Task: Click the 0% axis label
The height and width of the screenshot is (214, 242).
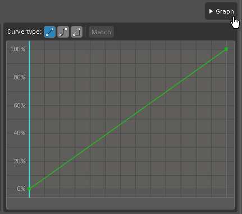Action: tap(21, 189)
